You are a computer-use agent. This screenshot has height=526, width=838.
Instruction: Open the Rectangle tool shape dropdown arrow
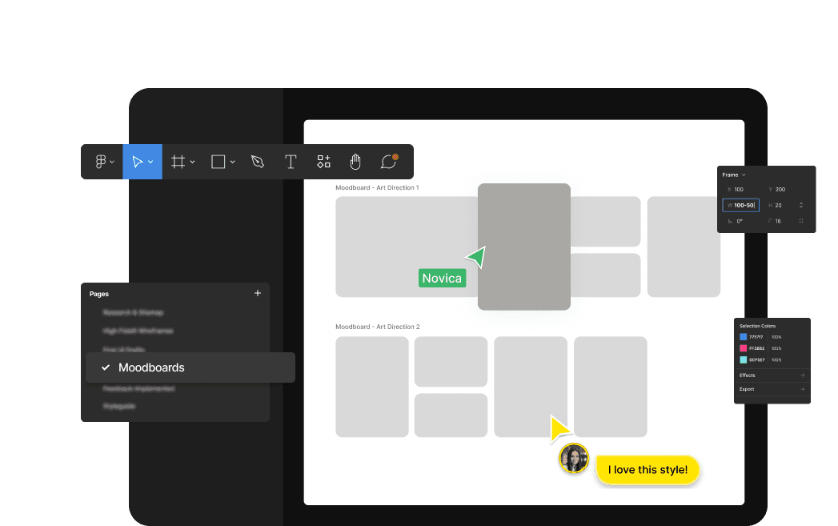(233, 163)
